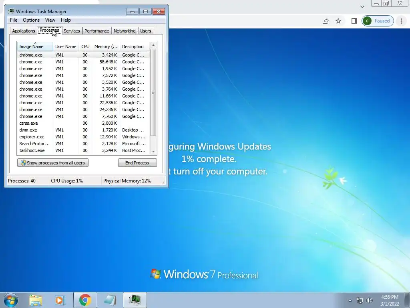Sort by the Memory column header
Image resolution: width=410 pixels, height=308 pixels.
[x=106, y=47]
